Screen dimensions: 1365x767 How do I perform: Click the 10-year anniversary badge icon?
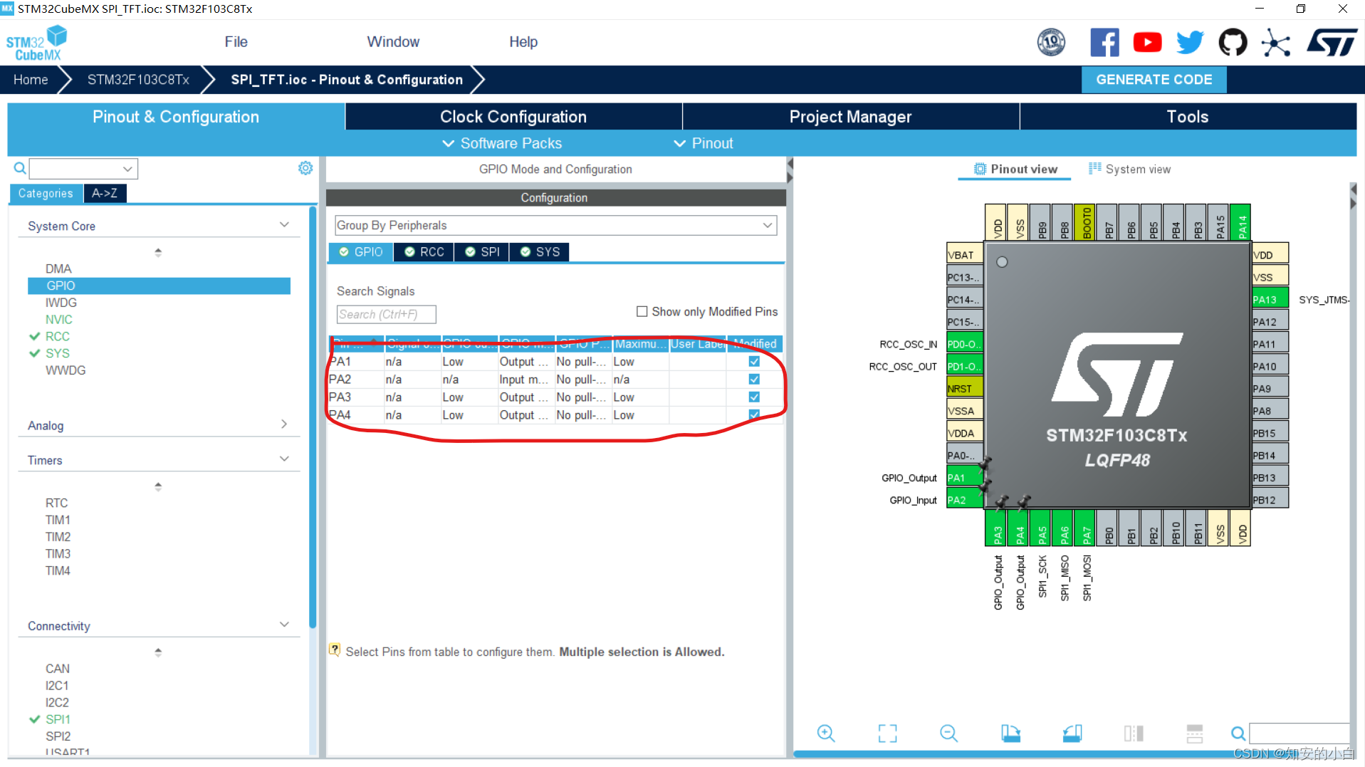point(1051,43)
